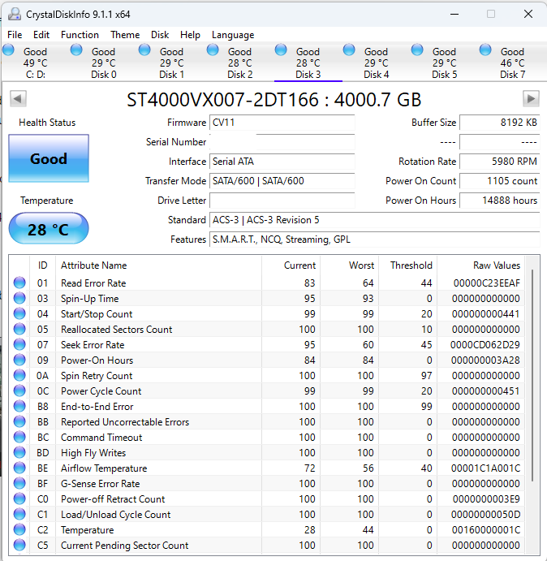Select the C: D: disk status orb
The image size is (547, 561).
click(9, 50)
